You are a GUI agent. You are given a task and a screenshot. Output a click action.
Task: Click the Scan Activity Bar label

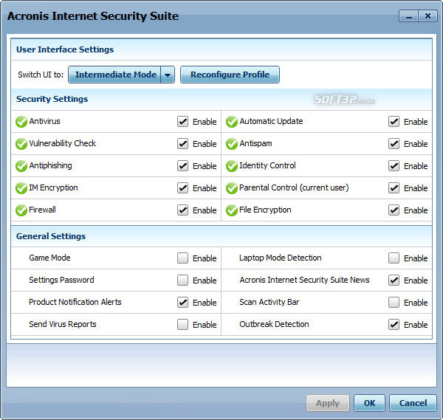pyautogui.click(x=269, y=302)
